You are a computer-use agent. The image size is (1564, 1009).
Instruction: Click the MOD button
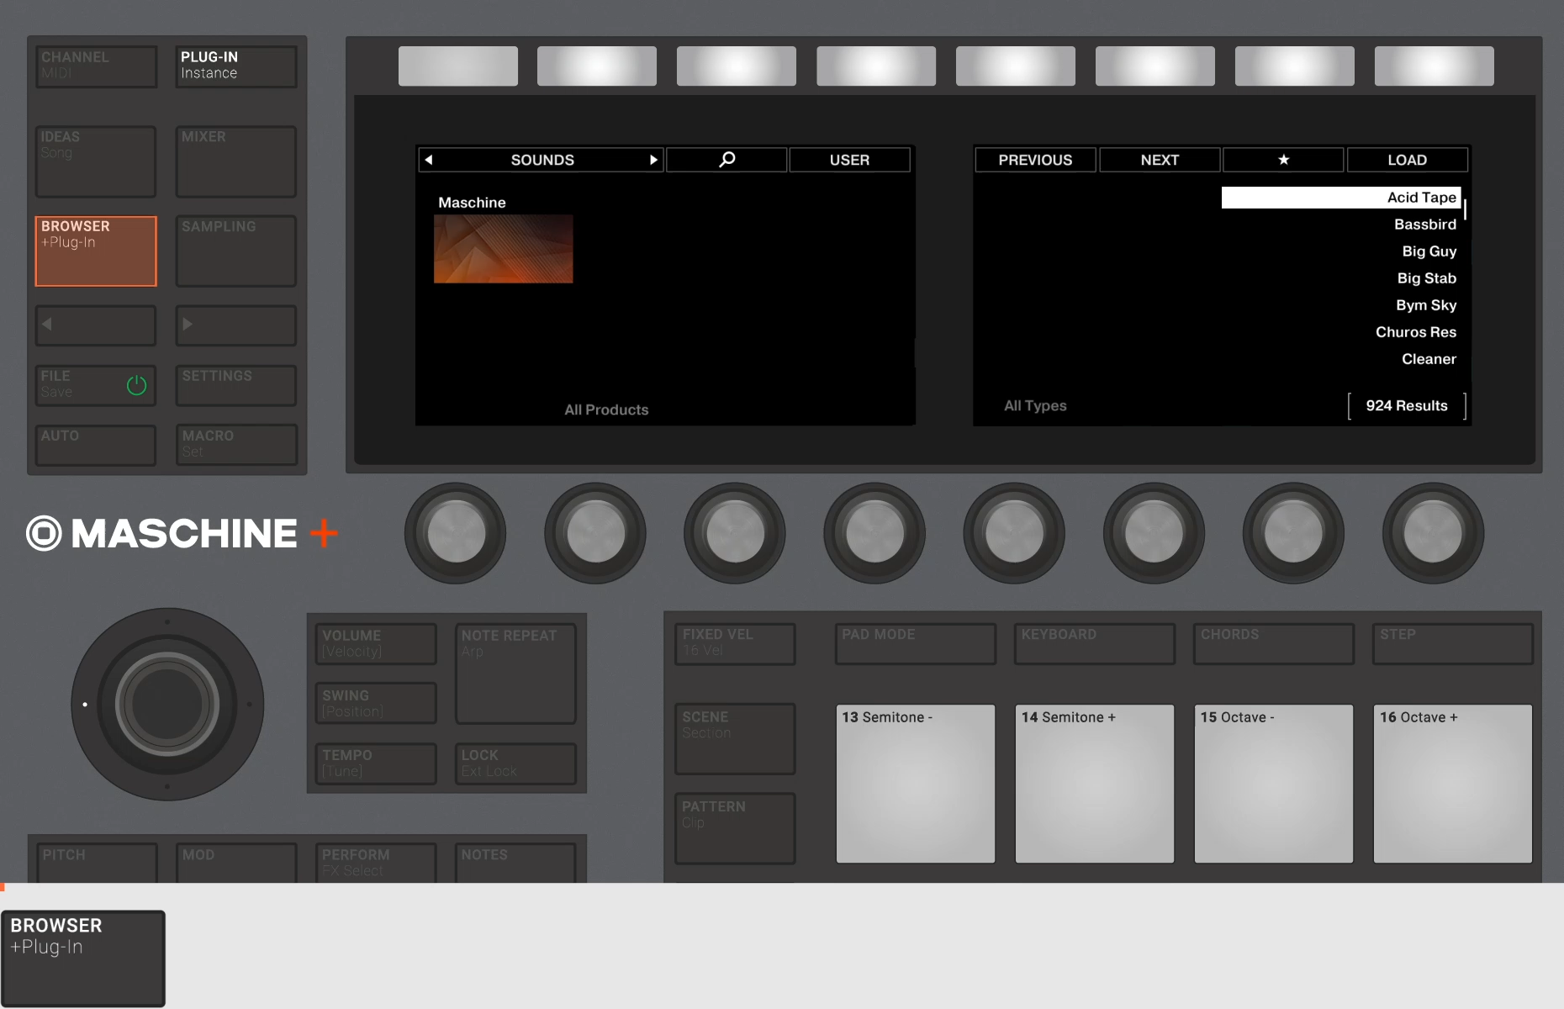click(236, 863)
